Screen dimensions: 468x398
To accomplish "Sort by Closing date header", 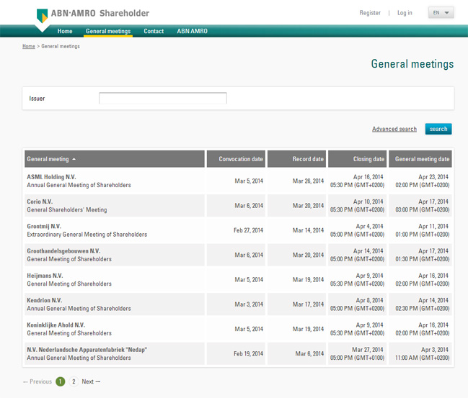I will click(x=357, y=159).
